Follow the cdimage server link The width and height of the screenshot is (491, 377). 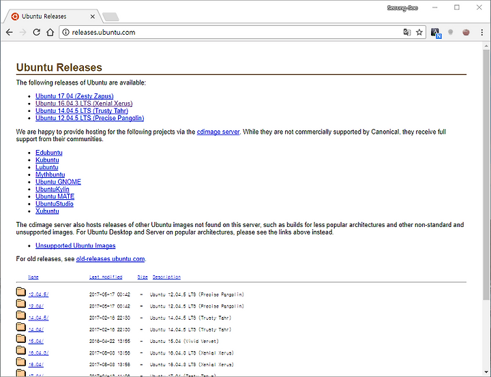tap(218, 132)
